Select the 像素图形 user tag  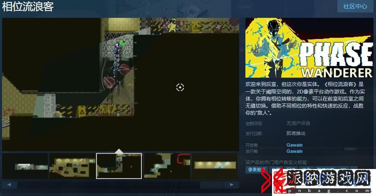(256, 170)
